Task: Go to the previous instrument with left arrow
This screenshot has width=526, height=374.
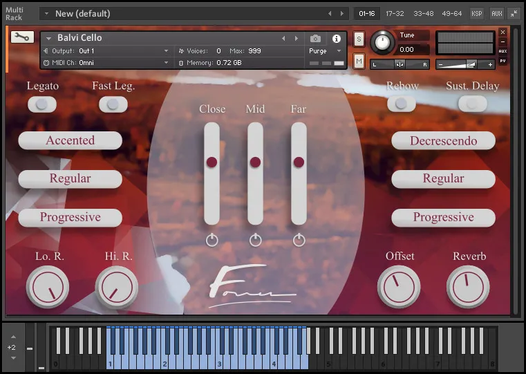Action: click(283, 39)
